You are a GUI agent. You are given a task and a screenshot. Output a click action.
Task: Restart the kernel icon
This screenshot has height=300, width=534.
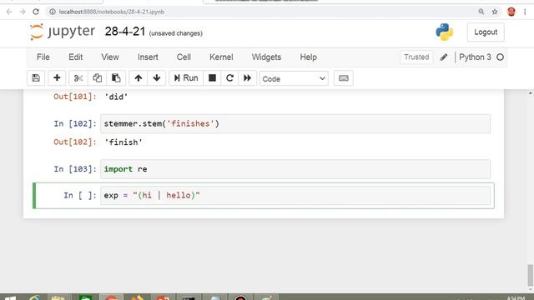(230, 78)
